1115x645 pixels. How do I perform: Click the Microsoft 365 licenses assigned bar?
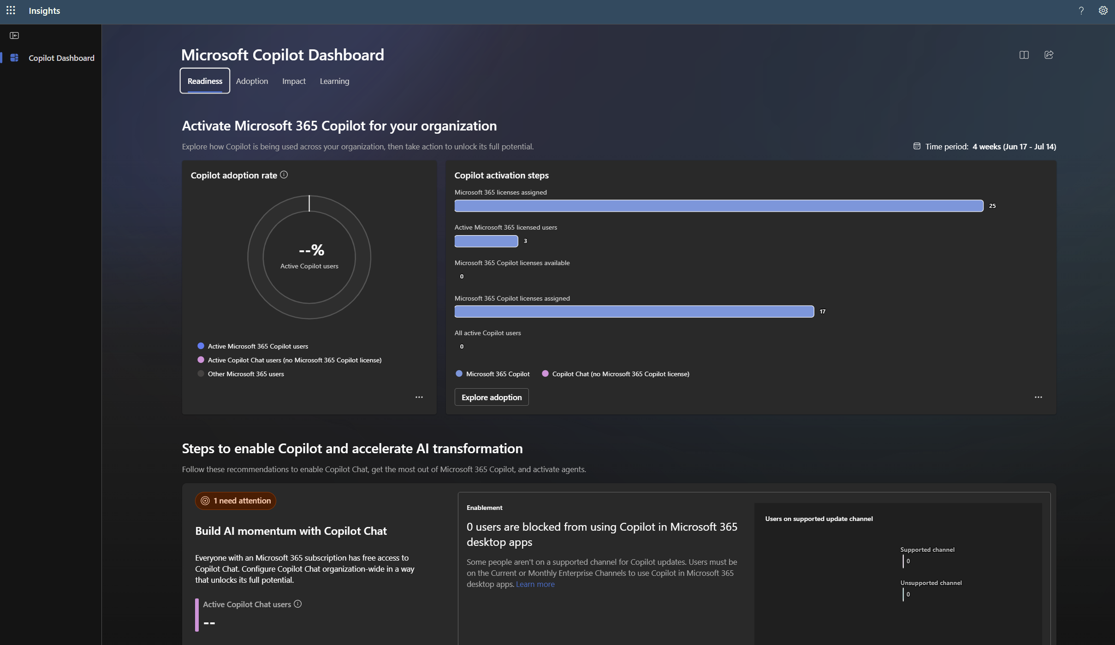(x=718, y=206)
